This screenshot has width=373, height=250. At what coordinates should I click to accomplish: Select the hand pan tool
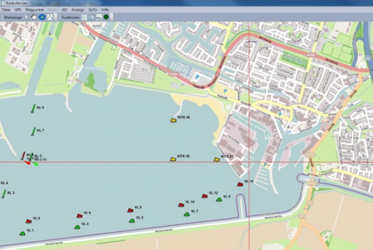click(34, 17)
